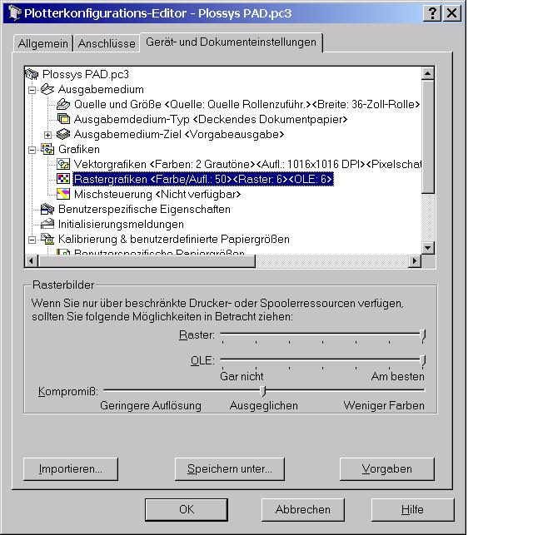
Task: Click the Quelle und Größe item icon
Action: tap(63, 104)
